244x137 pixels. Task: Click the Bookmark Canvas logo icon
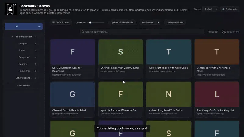pyautogui.click(x=11, y=9)
